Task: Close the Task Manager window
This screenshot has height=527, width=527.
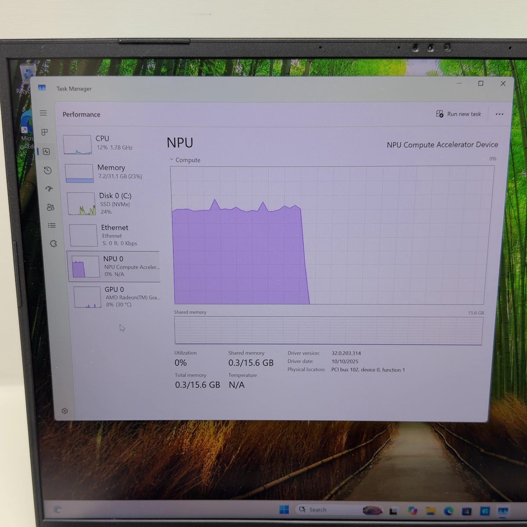Action: coord(503,83)
